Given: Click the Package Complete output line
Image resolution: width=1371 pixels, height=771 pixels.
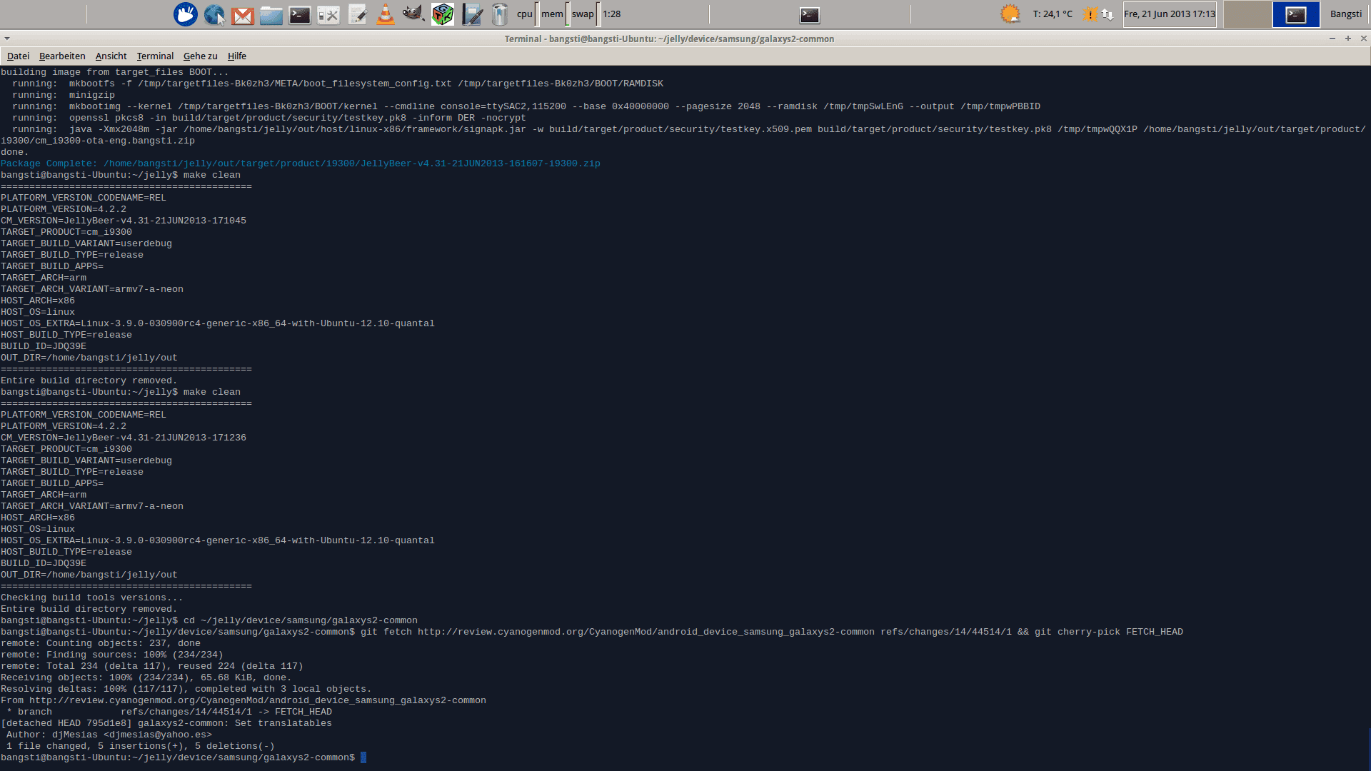Looking at the screenshot, I should 301,163.
